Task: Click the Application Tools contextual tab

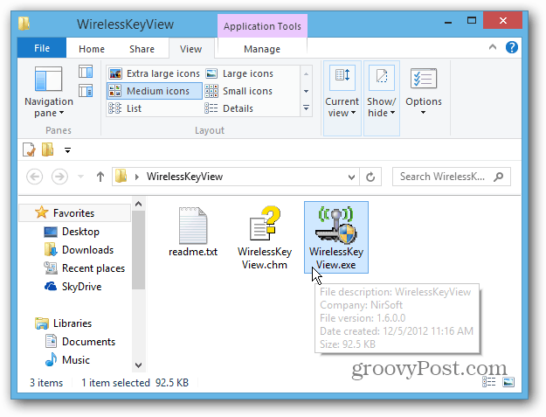Action: (x=262, y=26)
